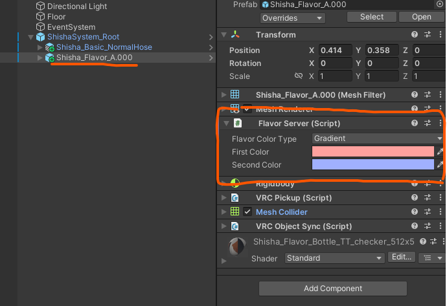Open Shisha_Basic_NormalHose prefab via arrow
The height and width of the screenshot is (306, 447).
coord(211,47)
